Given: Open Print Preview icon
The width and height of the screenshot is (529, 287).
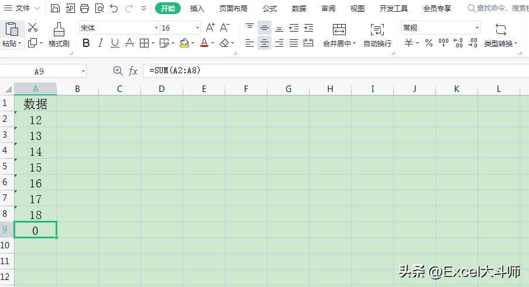Looking at the screenshot, I should point(99,8).
